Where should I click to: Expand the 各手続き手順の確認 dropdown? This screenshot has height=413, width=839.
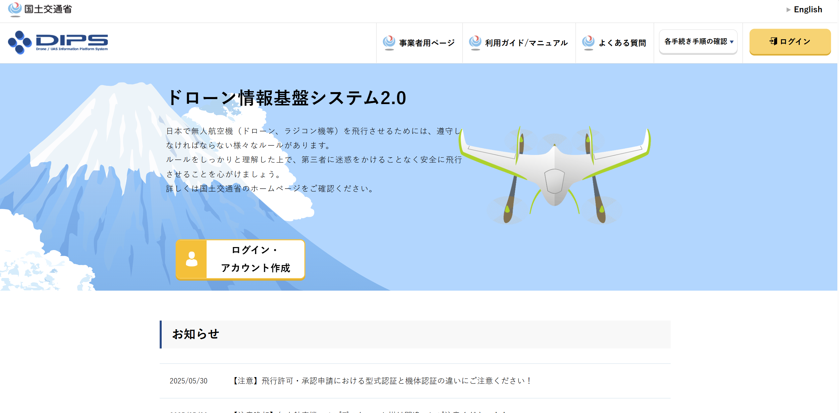696,42
